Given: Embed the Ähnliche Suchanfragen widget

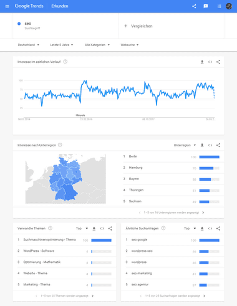Looking at the screenshot, I should point(210,229).
